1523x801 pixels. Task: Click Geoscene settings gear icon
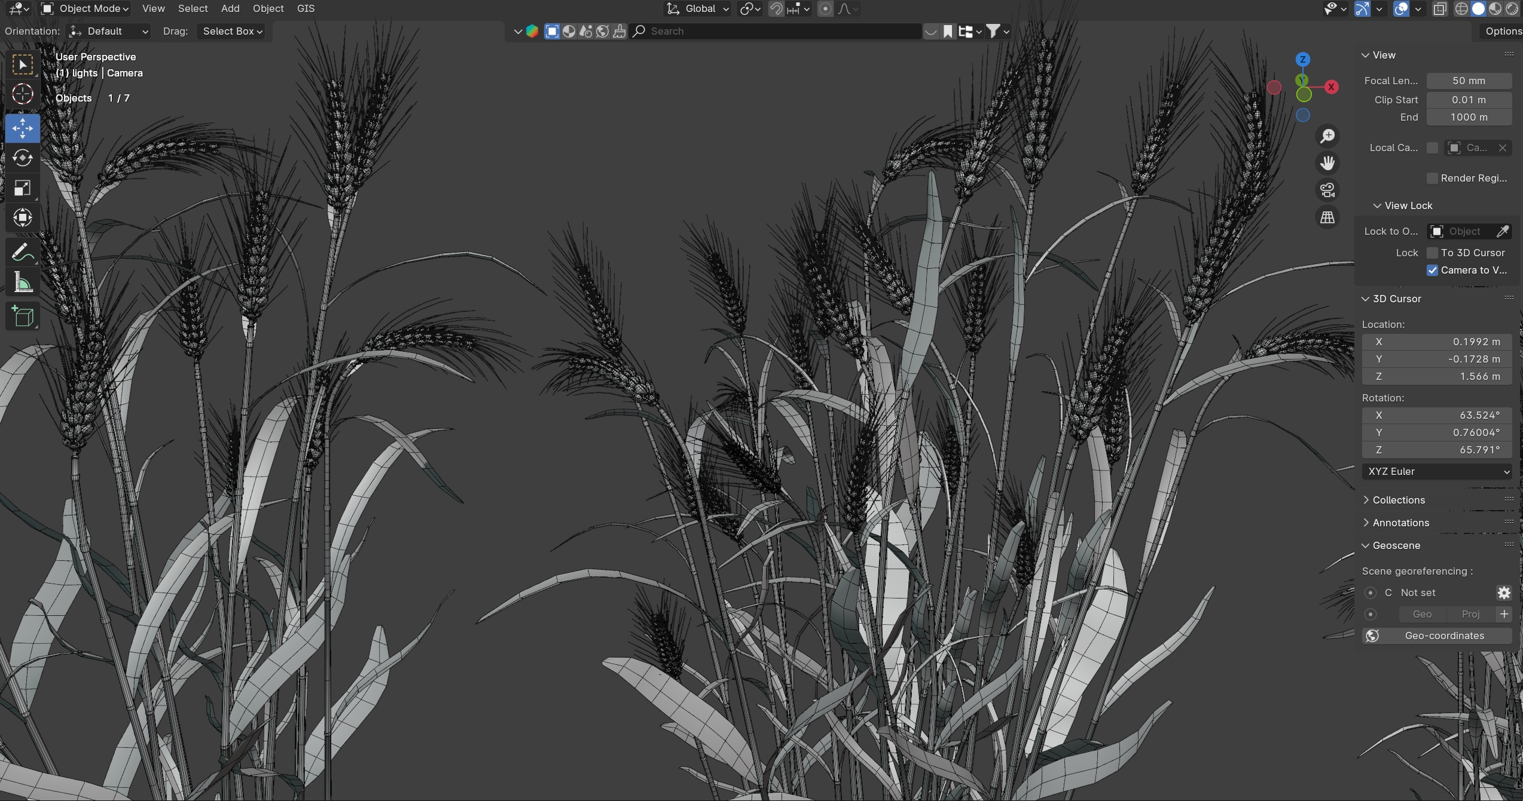pyautogui.click(x=1504, y=593)
